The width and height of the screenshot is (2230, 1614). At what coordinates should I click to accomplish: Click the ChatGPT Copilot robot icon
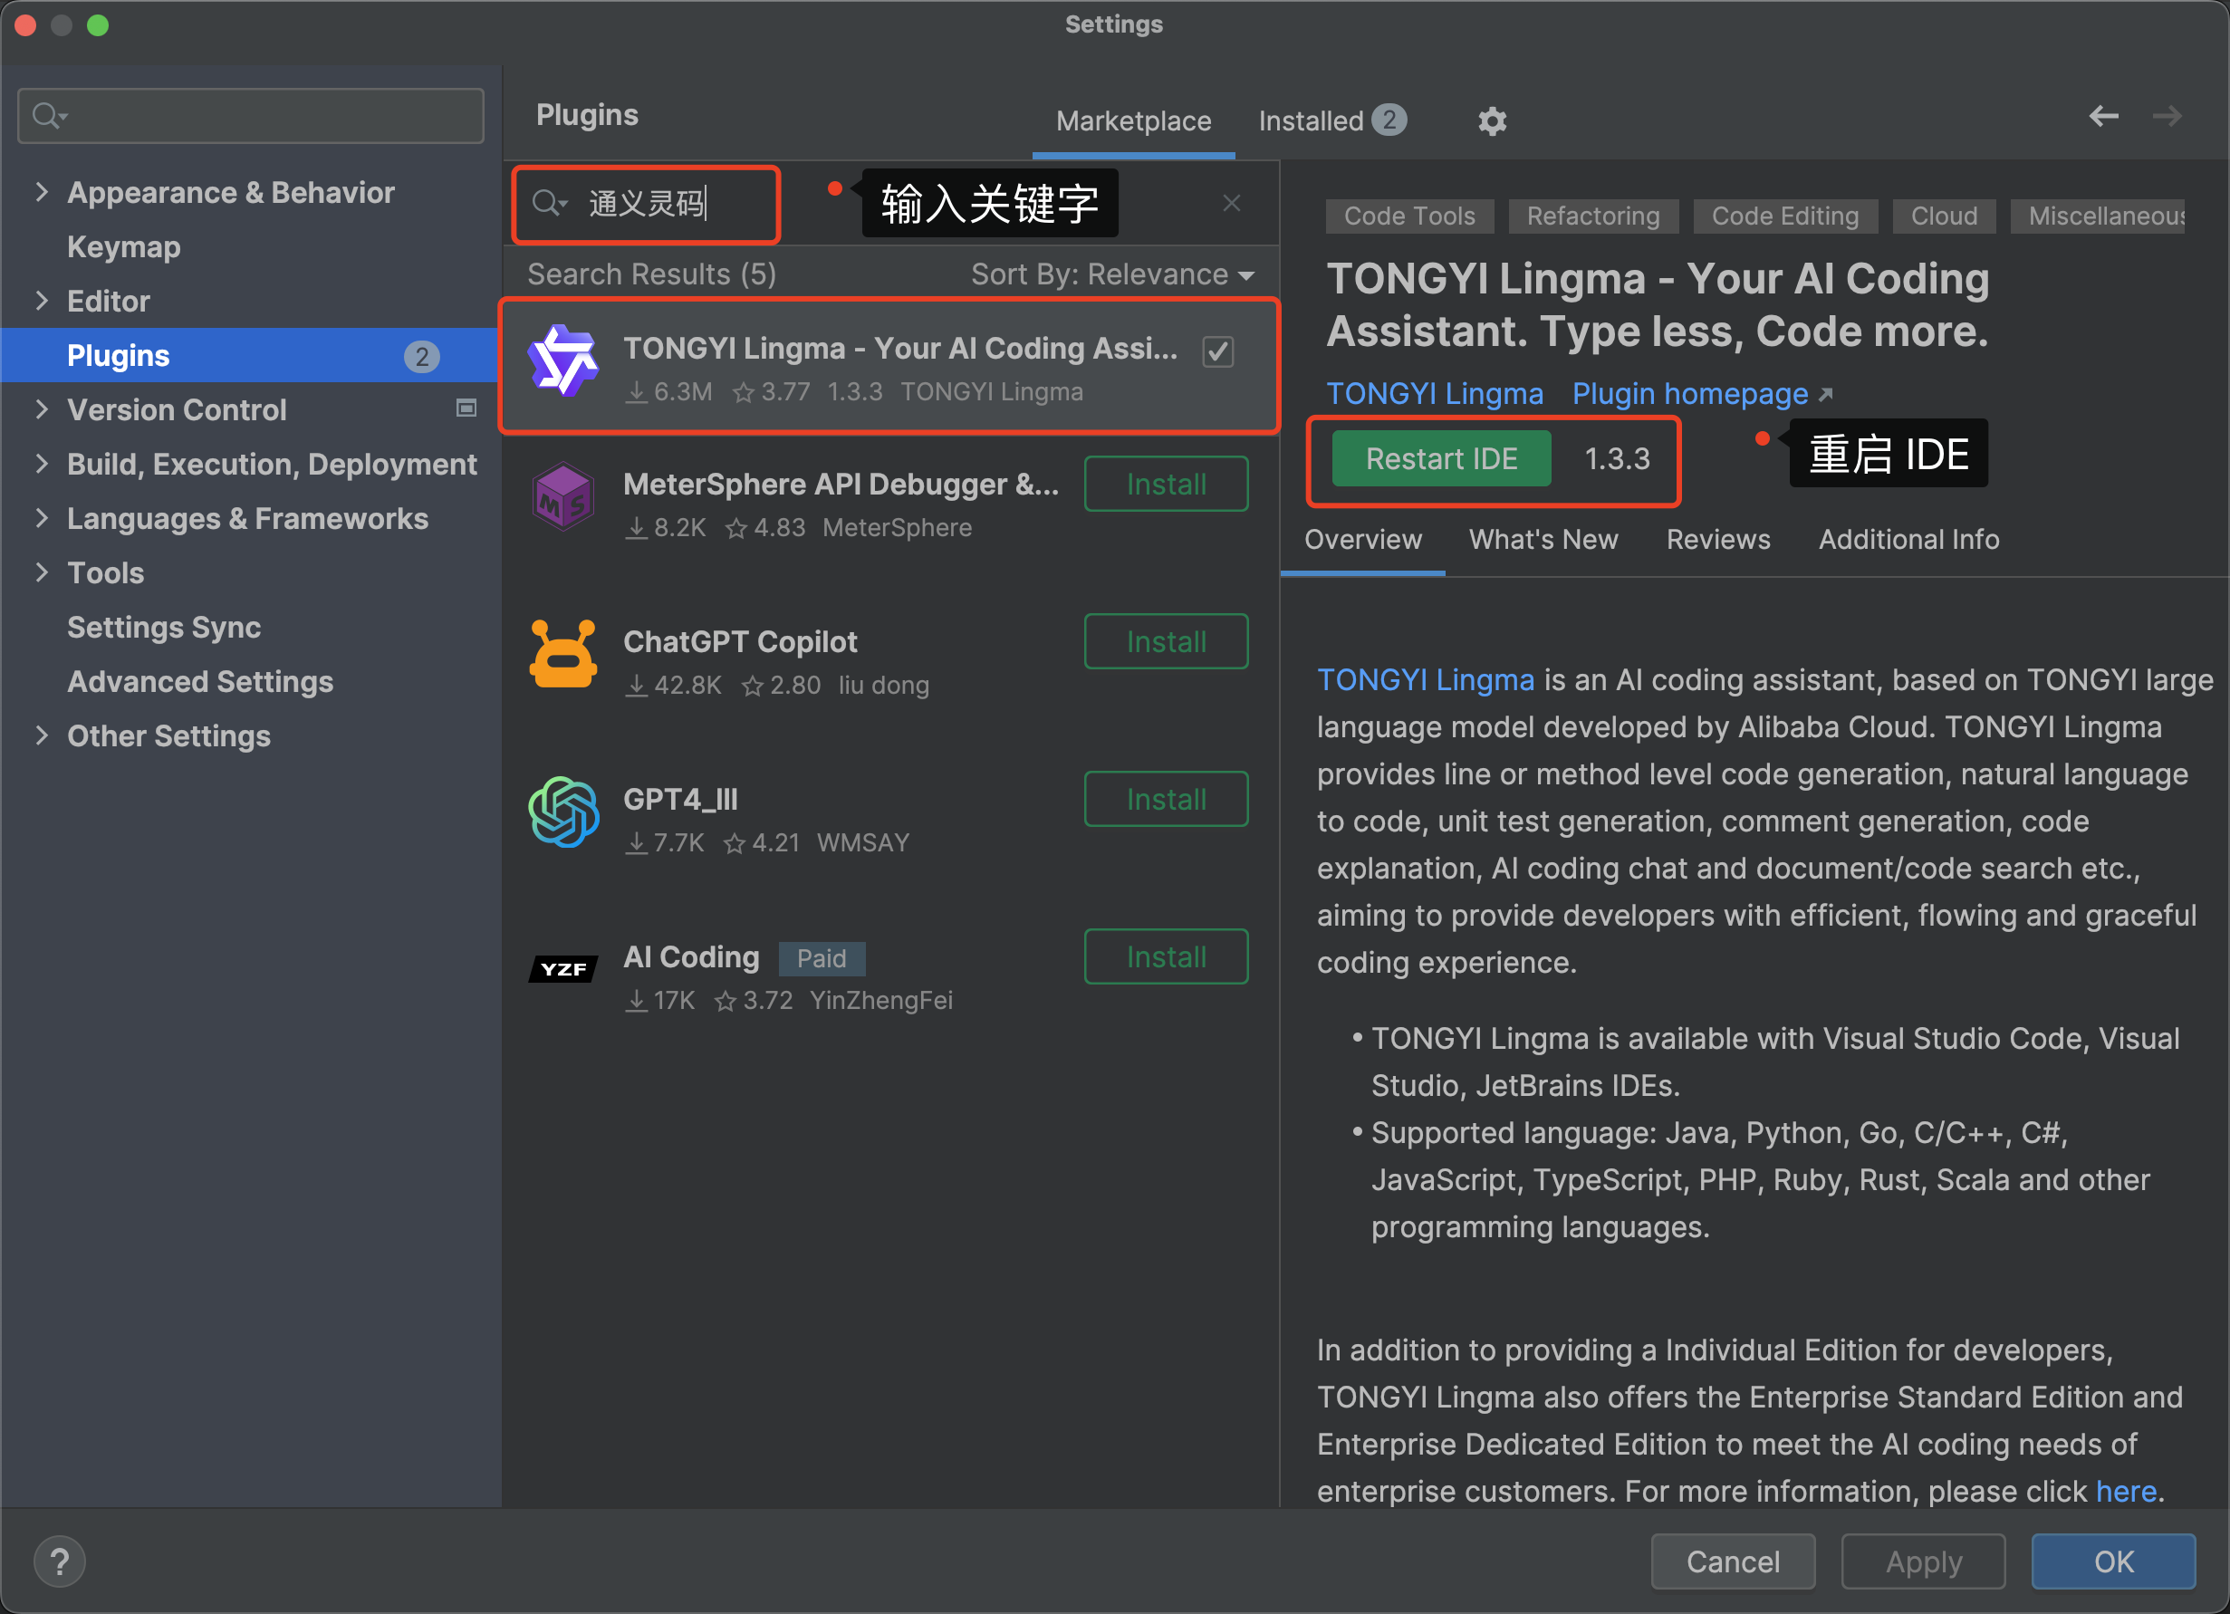(x=562, y=653)
